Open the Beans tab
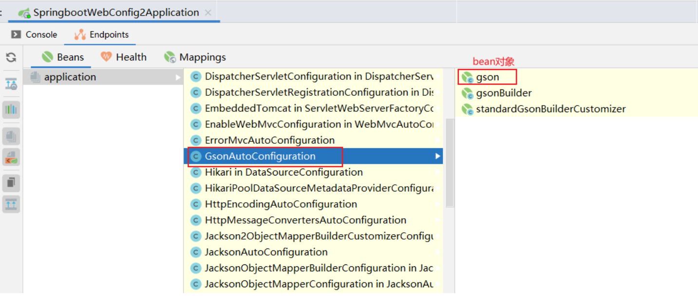This screenshot has height=297, width=698. point(63,57)
